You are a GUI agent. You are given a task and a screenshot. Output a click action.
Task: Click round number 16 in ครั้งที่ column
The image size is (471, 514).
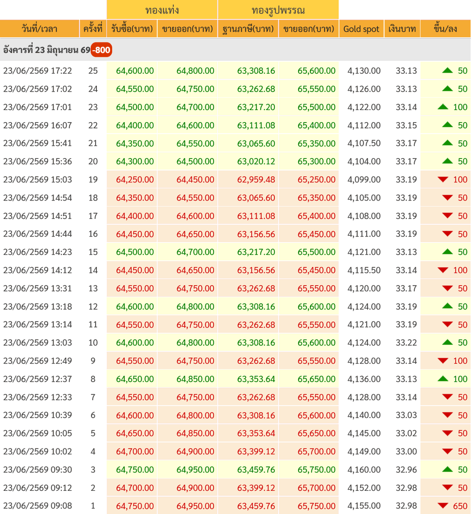tap(93, 234)
